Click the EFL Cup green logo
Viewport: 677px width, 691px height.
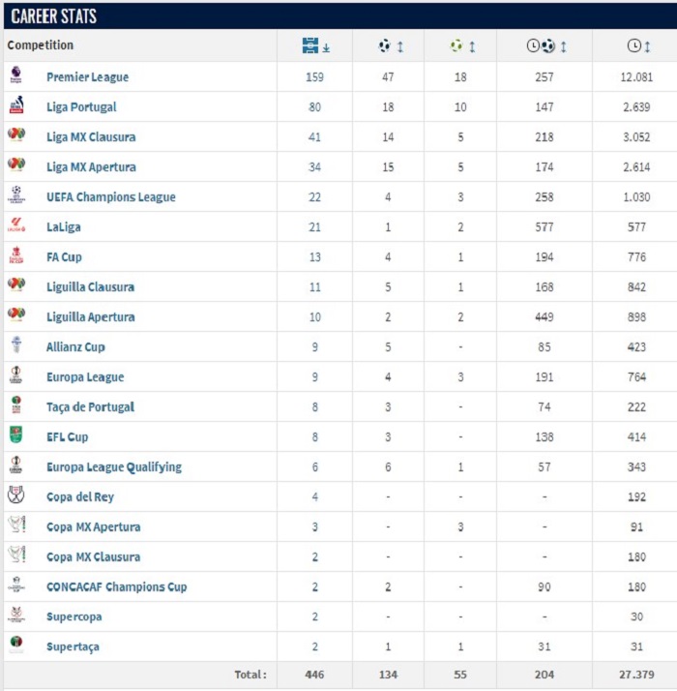[x=16, y=435]
